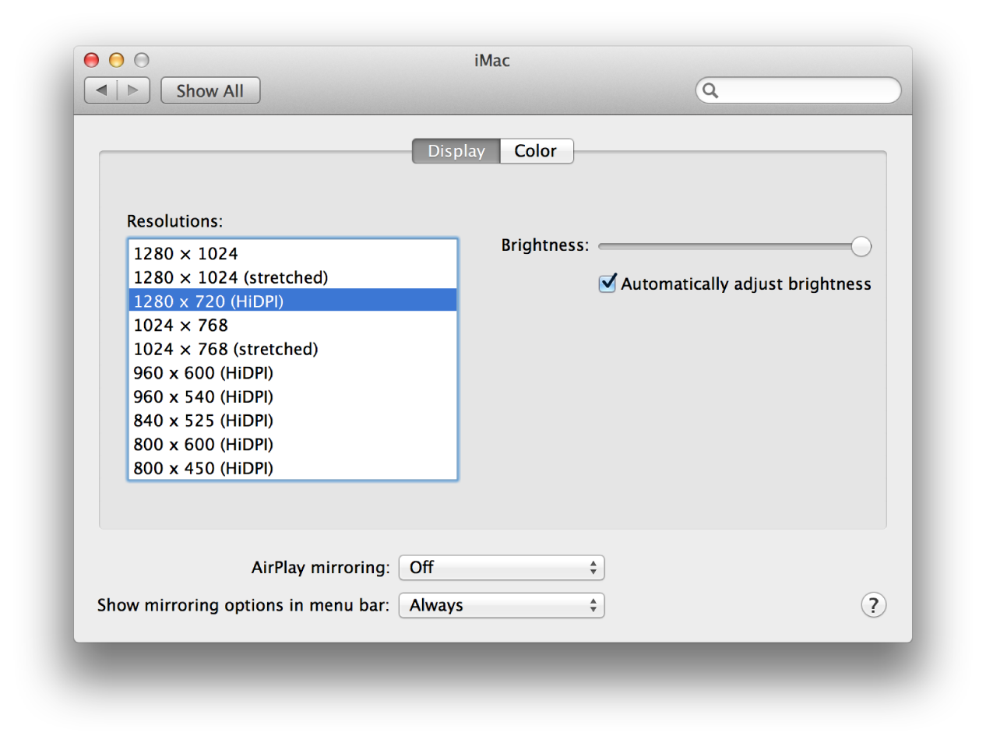Screen dimensions: 986x743
Task: Select the Display tab
Action: click(x=456, y=151)
